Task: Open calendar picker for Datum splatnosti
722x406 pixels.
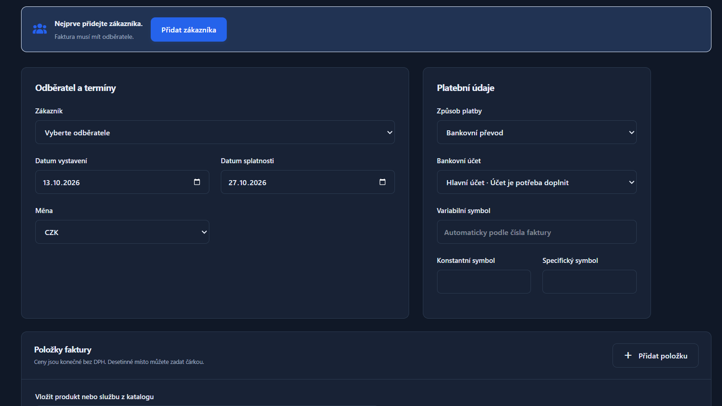Action: (x=383, y=182)
